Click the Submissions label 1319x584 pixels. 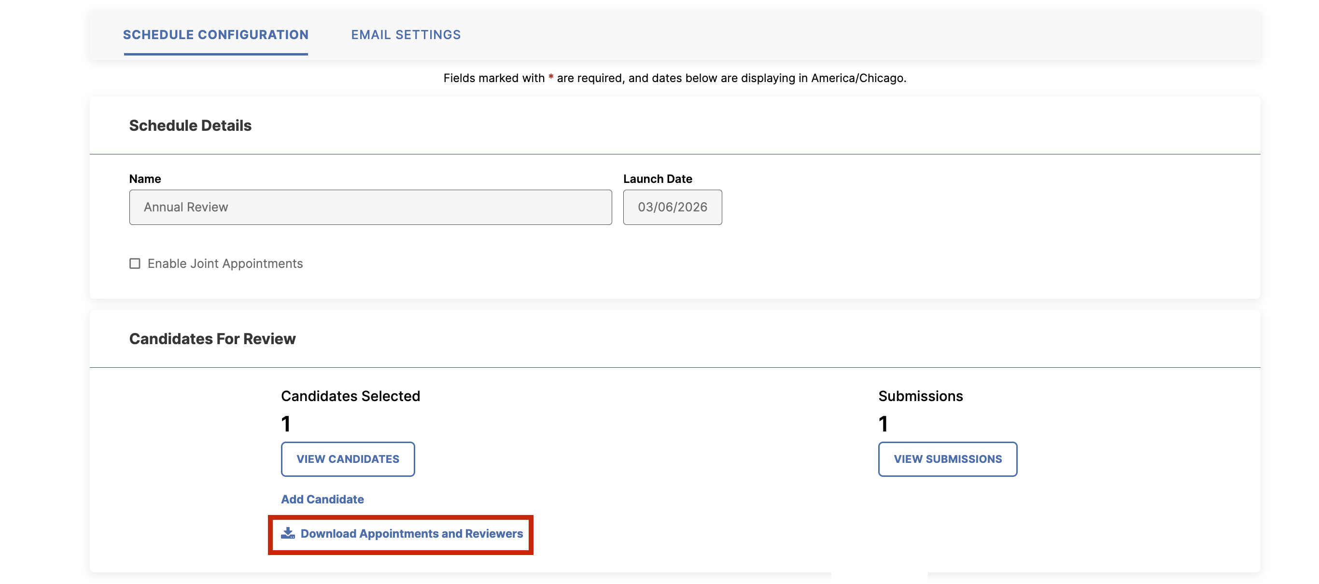[920, 396]
